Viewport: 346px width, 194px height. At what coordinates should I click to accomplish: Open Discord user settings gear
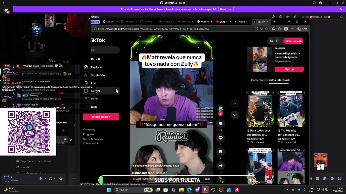(61, 179)
